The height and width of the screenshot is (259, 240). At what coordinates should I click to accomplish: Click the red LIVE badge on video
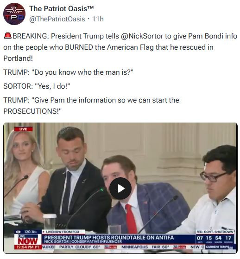(x=23, y=129)
